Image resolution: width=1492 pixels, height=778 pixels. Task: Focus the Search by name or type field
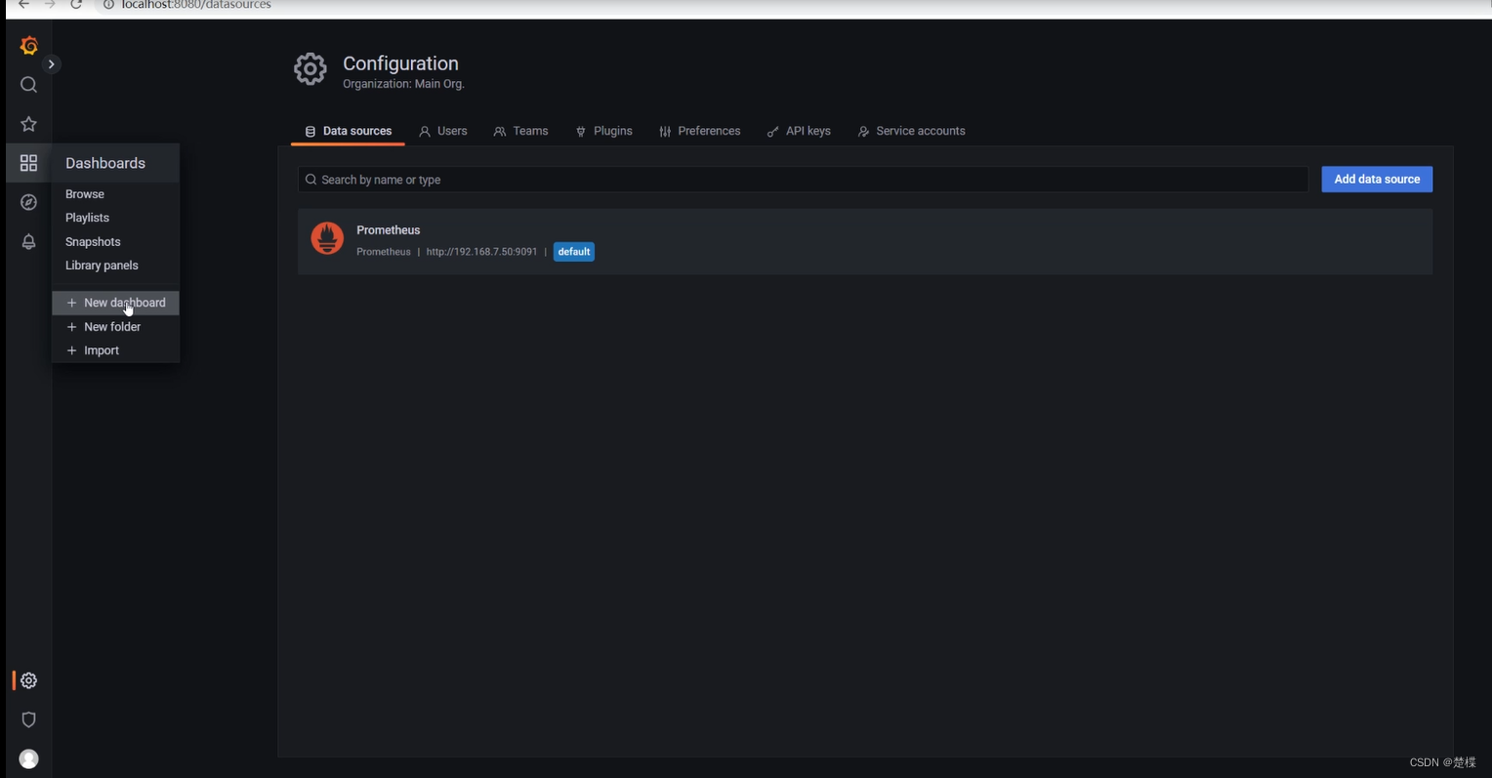tap(803, 180)
